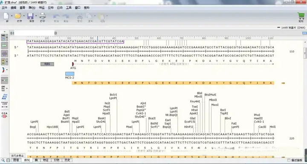Click the CCA codon highlight icon
The height and width of the screenshot is (164, 307).
point(4,115)
